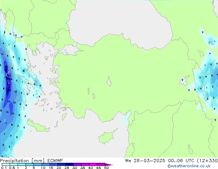Click the '10' precipitation value on the map

[14, 103]
